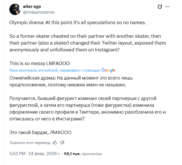The width and height of the screenshot is (182, 165).
Task: Click the thumbs down translation rating icon
Action: pos(62,142)
